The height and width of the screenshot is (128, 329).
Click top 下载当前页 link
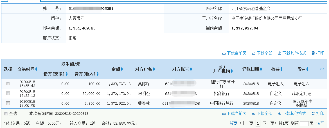coord(234,53)
